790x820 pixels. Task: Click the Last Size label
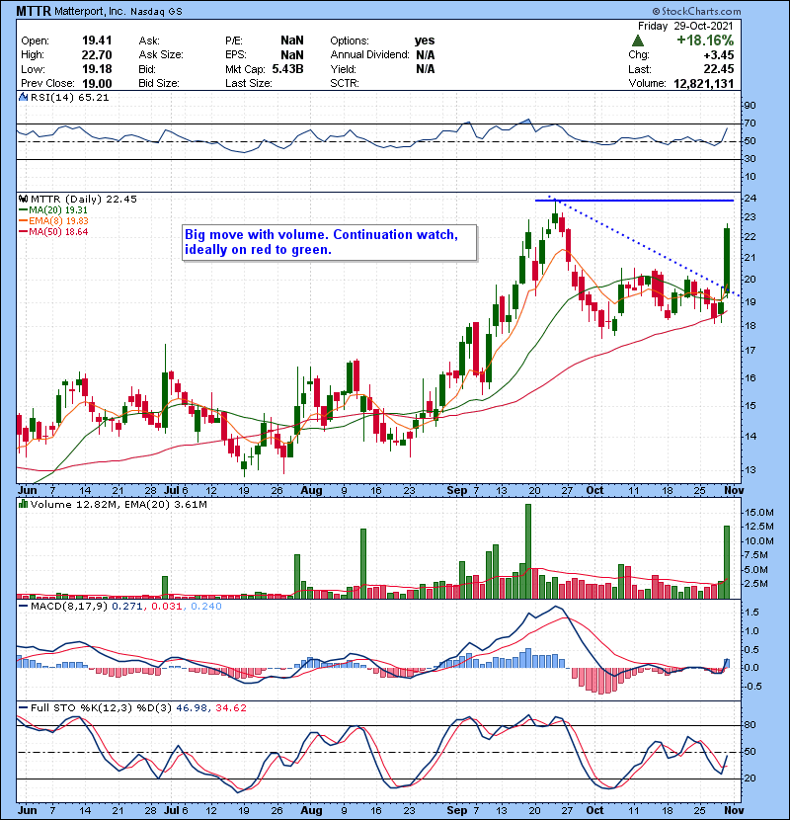(x=248, y=84)
